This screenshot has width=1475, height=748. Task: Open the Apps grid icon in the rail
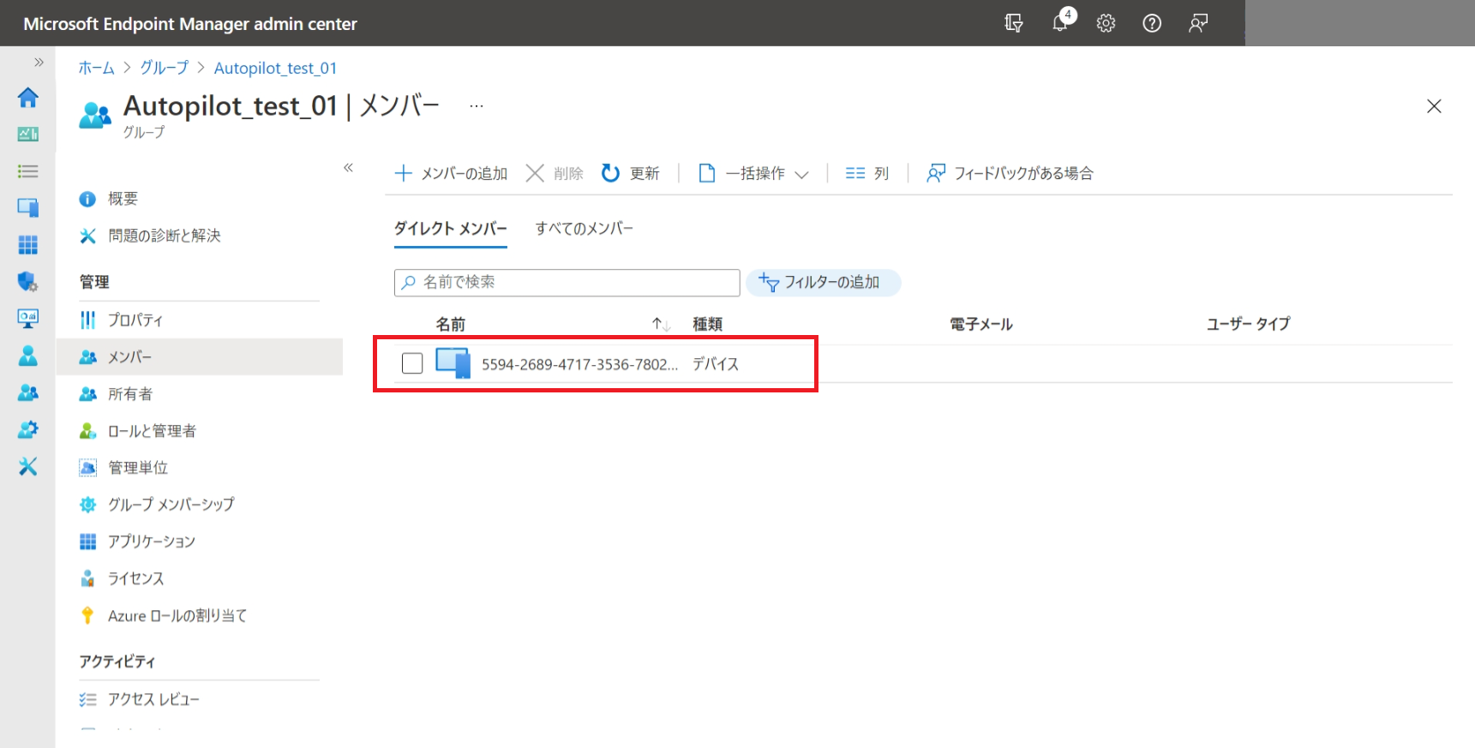28,245
